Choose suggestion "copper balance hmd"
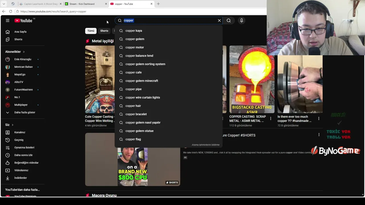365x205 pixels. tap(169, 56)
